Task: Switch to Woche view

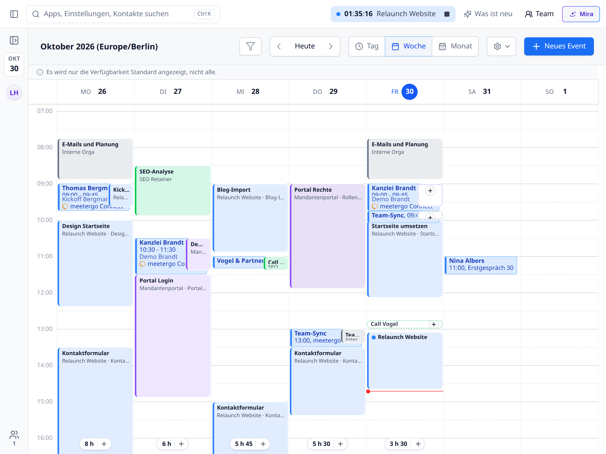Action: [409, 46]
